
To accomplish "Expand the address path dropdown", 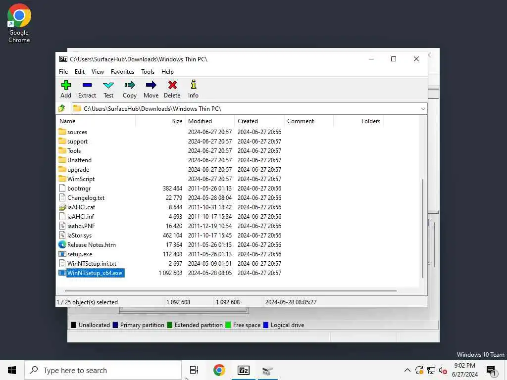I will point(423,108).
